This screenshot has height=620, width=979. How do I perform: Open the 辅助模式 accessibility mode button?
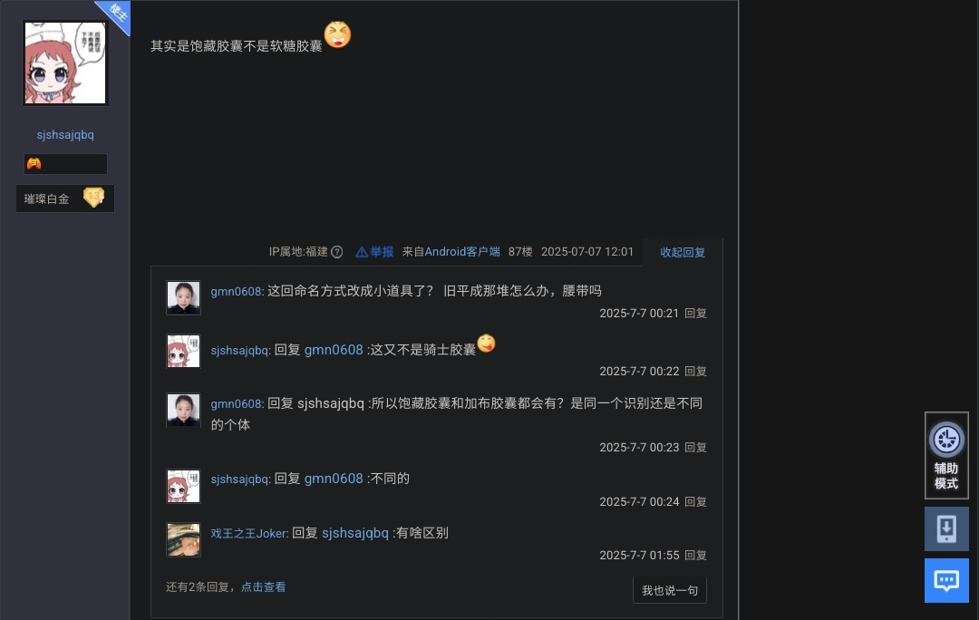pos(945,455)
